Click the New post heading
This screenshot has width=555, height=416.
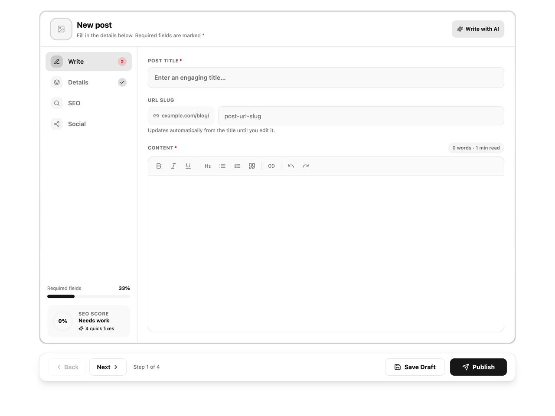tap(94, 25)
